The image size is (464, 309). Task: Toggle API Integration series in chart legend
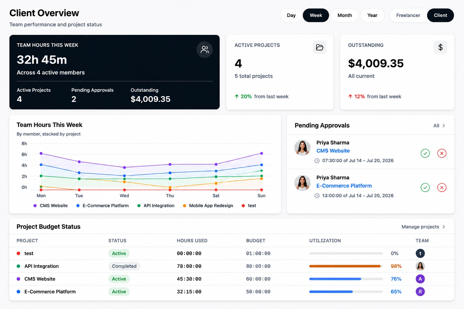[156, 206]
